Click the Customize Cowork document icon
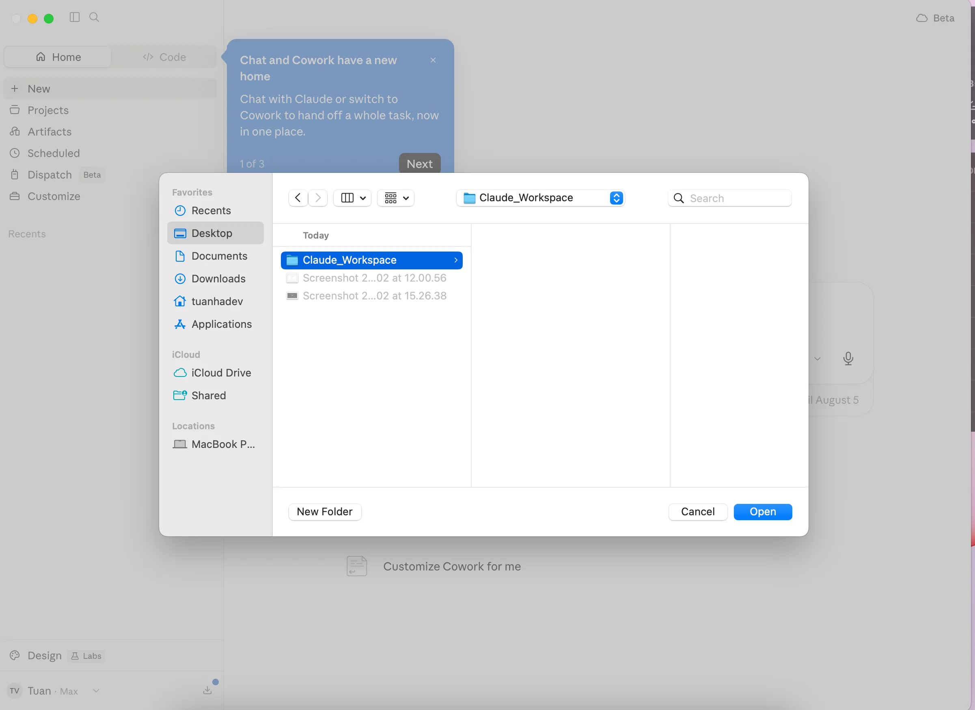The width and height of the screenshot is (975, 710). pos(357,566)
